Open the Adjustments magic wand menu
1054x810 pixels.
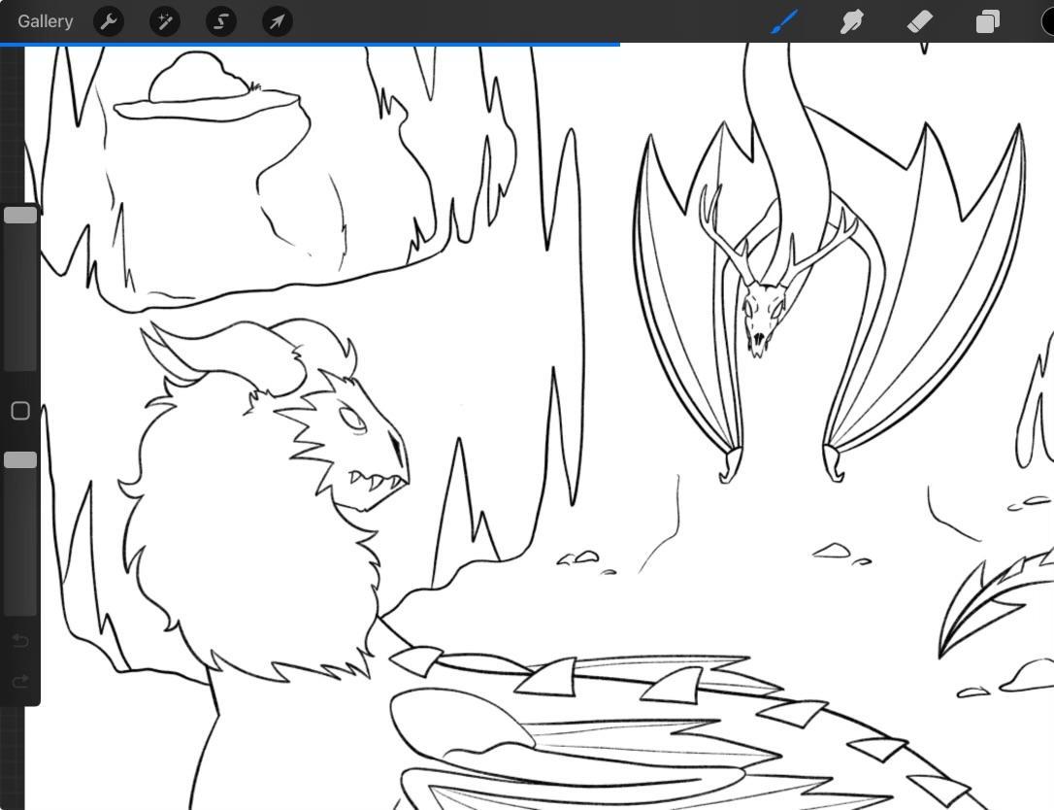tap(165, 21)
